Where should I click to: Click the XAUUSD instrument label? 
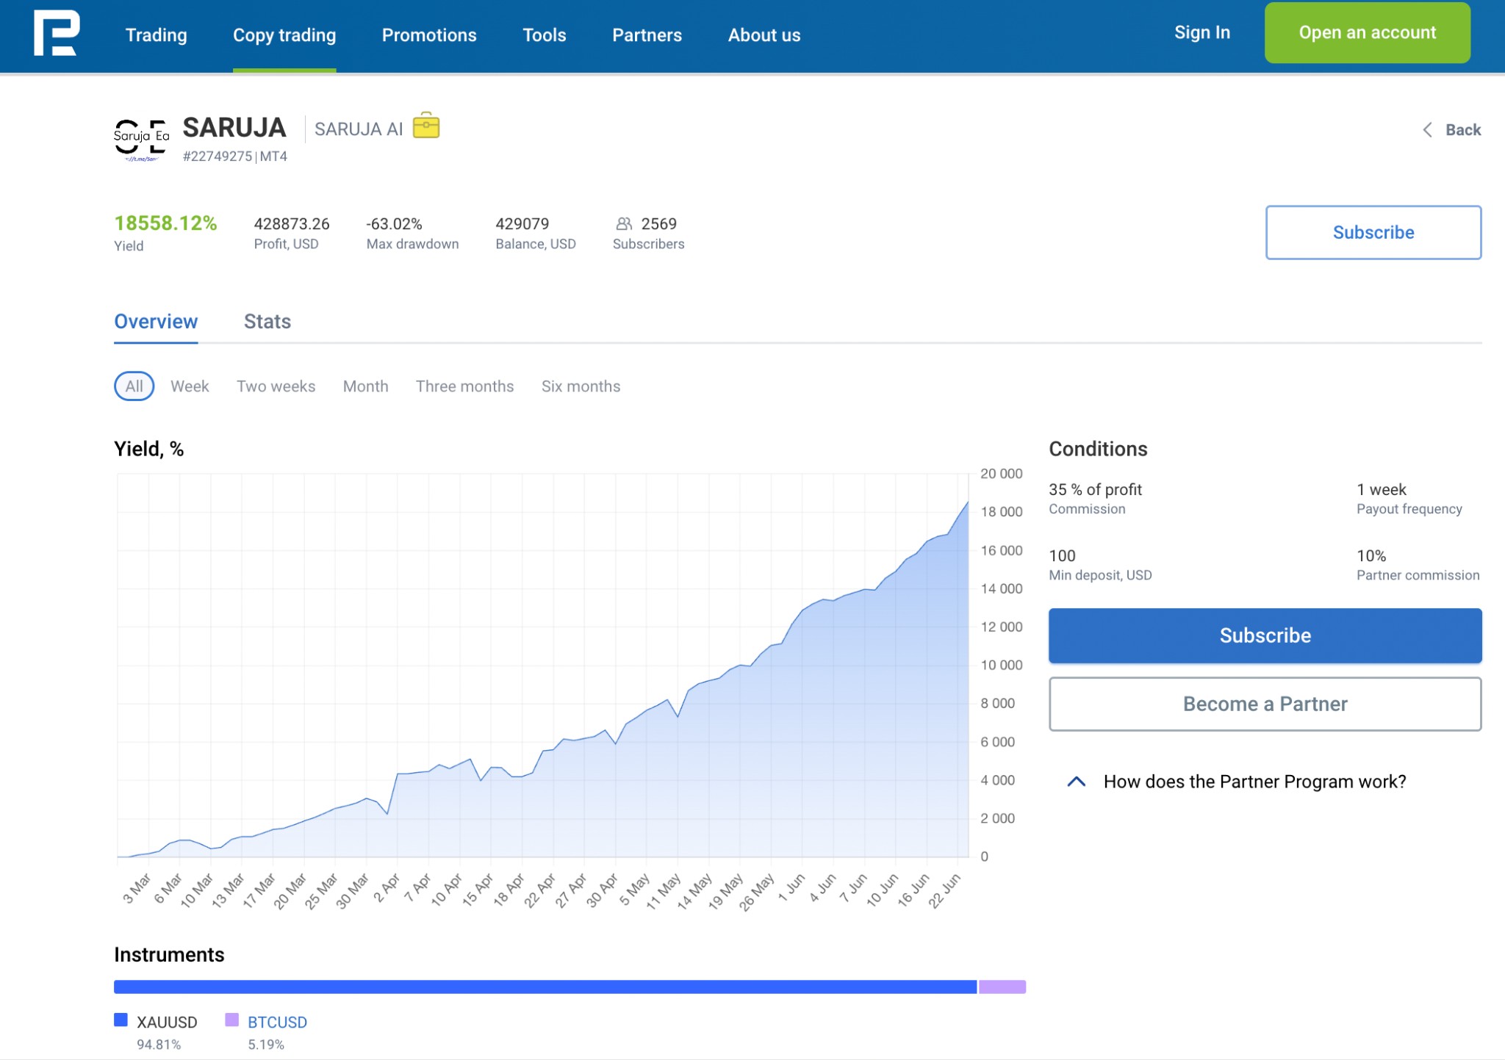click(x=167, y=1022)
